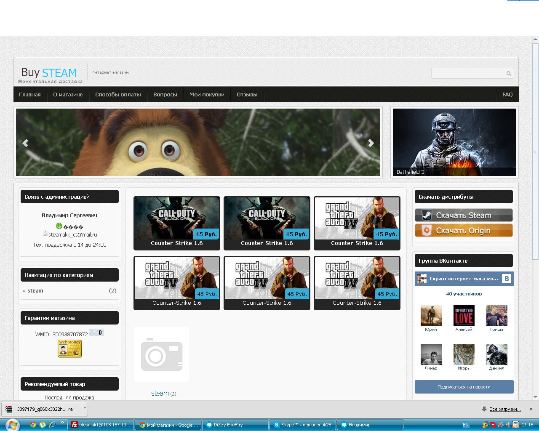539x431 pixels.
Task: Click Подписаться на новости button
Action: coord(464,387)
